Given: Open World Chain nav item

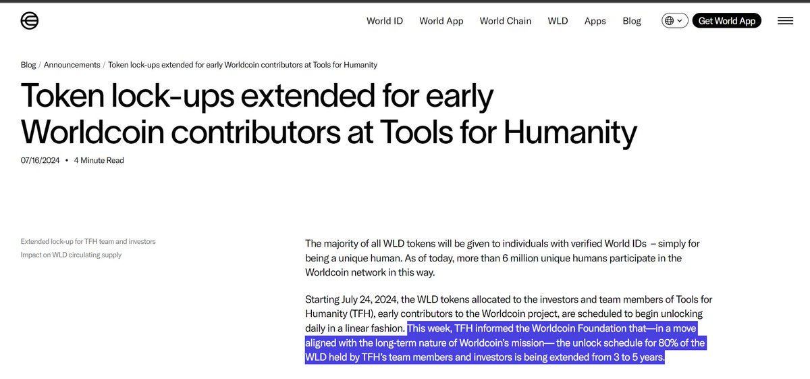Looking at the screenshot, I should (506, 21).
